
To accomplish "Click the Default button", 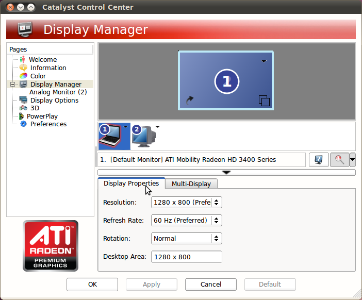I will click(270, 285).
